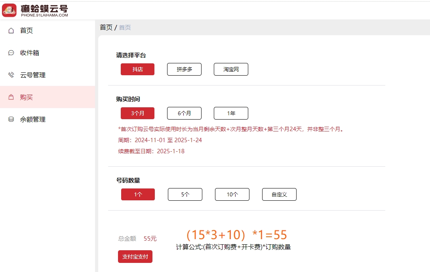Click the phone icon beside 云号管理
The height and width of the screenshot is (272, 430).
point(11,75)
